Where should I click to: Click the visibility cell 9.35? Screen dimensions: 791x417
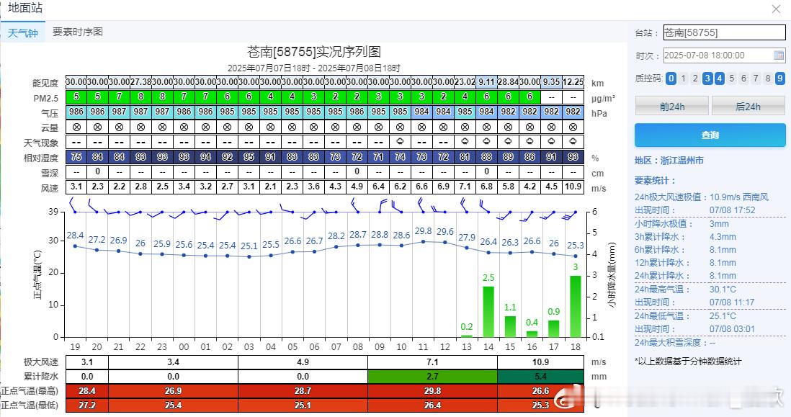551,81
